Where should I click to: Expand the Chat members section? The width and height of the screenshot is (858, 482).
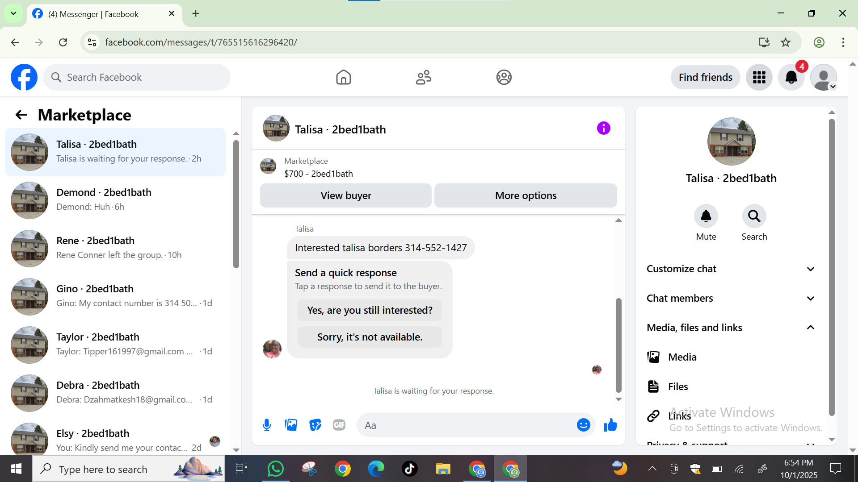(x=731, y=298)
